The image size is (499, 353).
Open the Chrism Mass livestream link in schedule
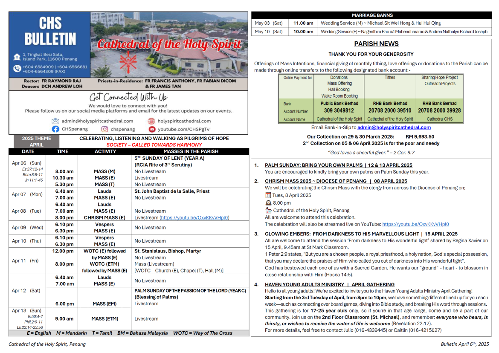click(x=194, y=217)
